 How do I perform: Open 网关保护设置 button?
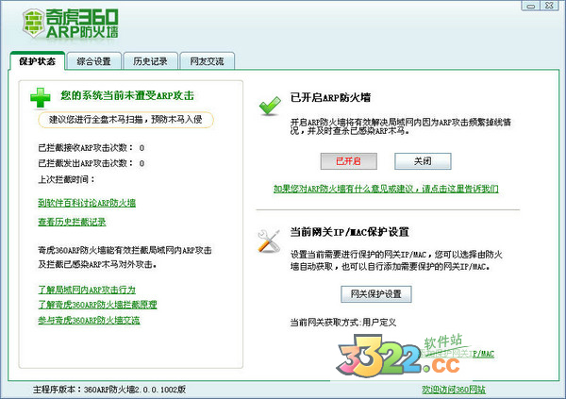pyautogui.click(x=376, y=294)
